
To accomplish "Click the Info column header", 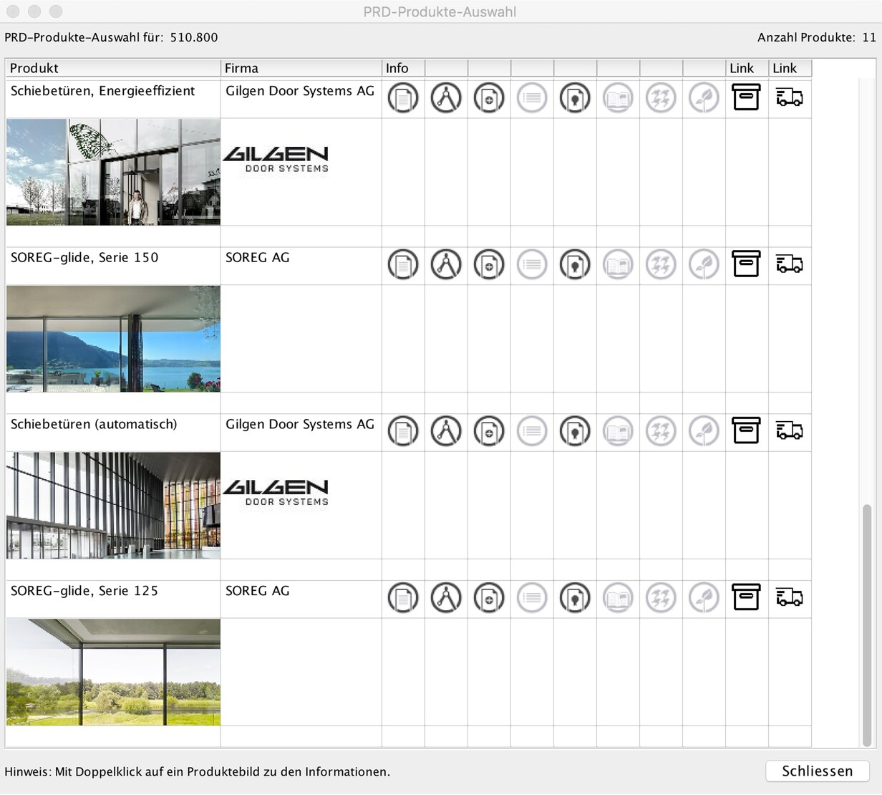I will coord(403,68).
